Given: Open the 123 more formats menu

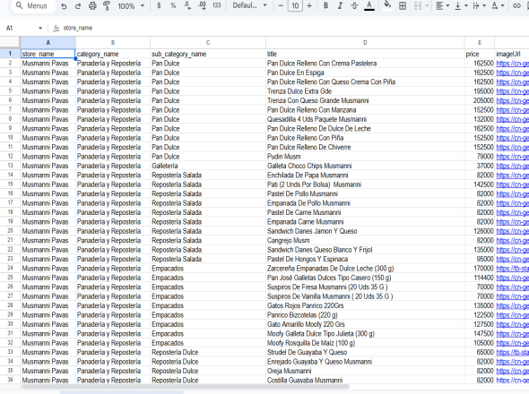Looking at the screenshot, I should [x=217, y=5].
